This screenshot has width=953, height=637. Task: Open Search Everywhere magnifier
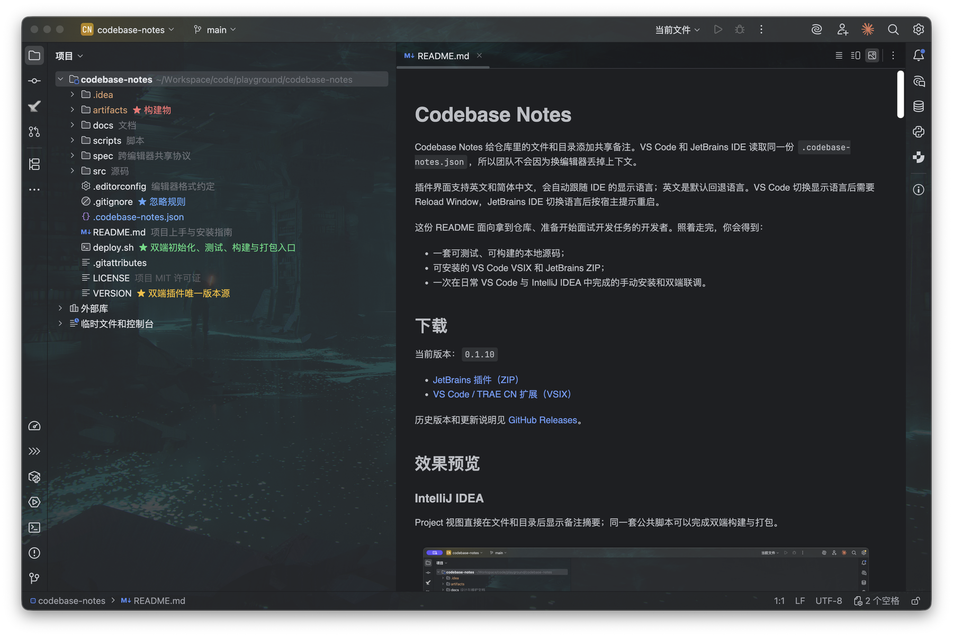(893, 30)
